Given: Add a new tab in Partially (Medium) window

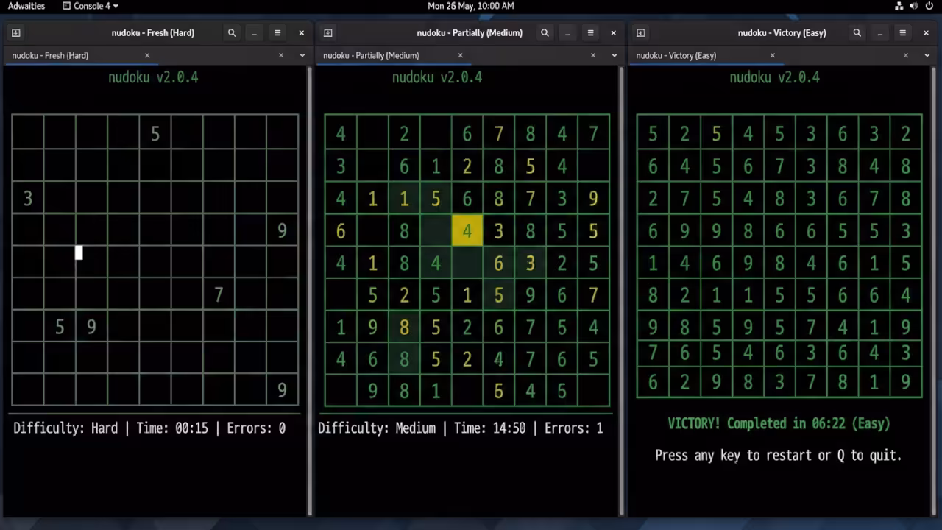Looking at the screenshot, I should [328, 33].
